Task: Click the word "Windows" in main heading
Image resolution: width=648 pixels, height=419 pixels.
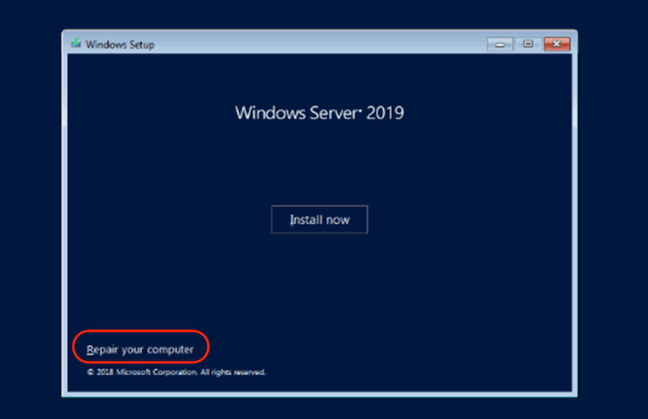Action: click(265, 112)
